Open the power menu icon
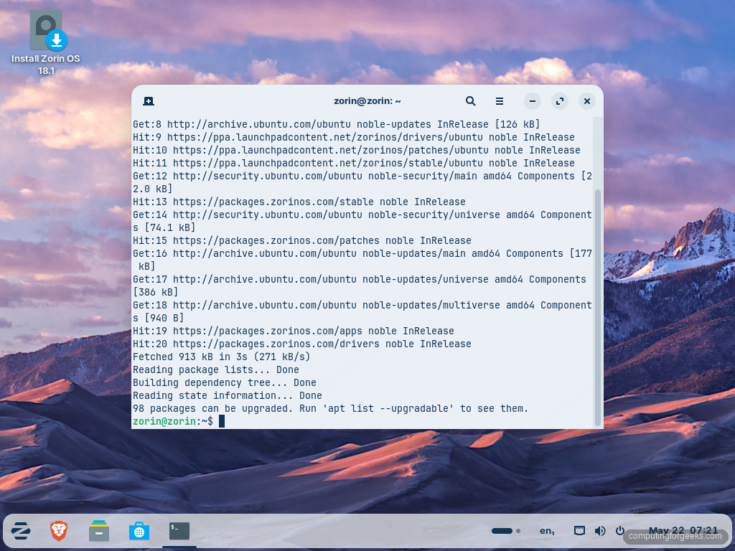The image size is (735, 551). pyautogui.click(x=620, y=531)
